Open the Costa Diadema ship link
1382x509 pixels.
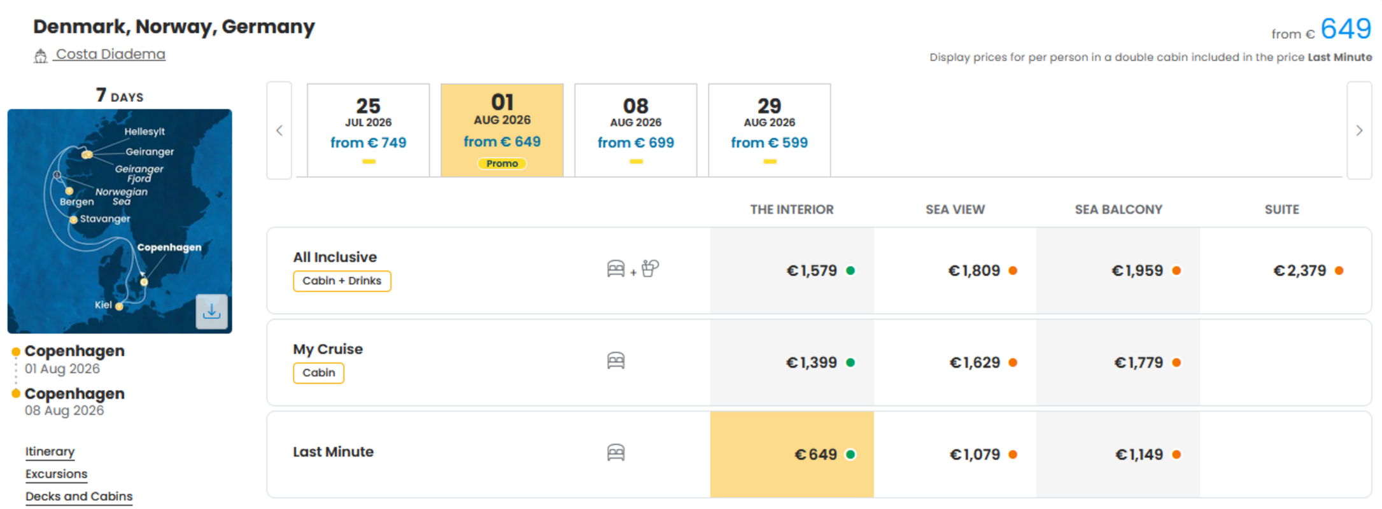pyautogui.click(x=110, y=55)
